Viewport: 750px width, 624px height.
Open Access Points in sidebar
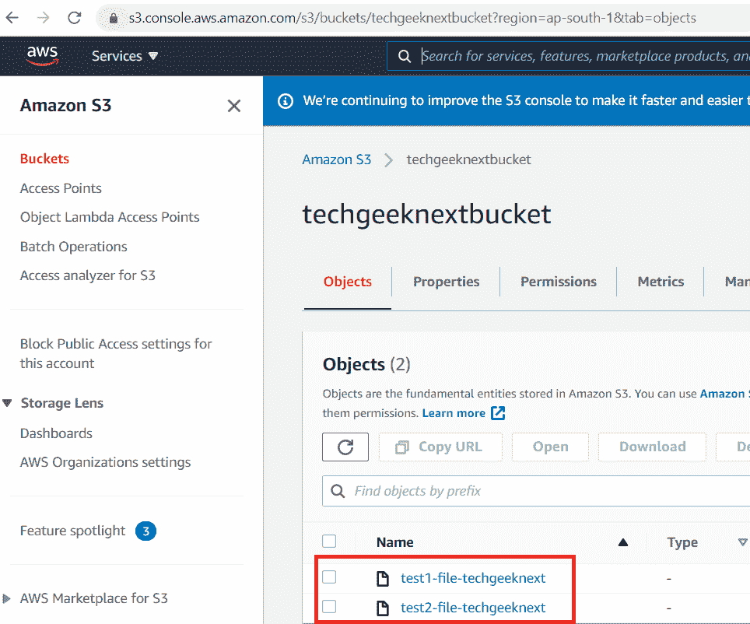point(61,188)
